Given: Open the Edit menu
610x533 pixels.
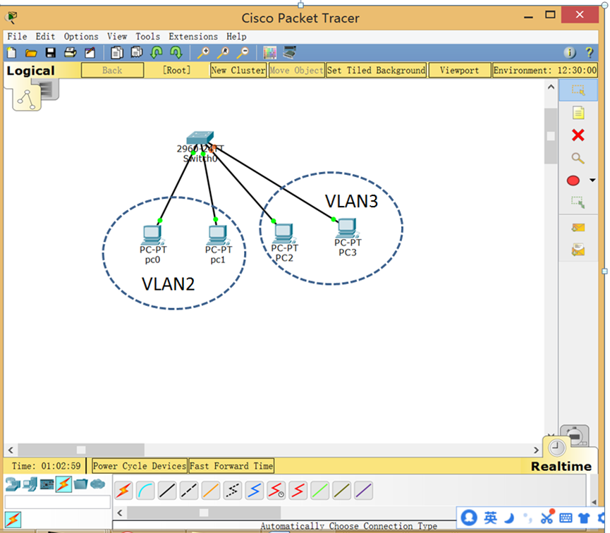Looking at the screenshot, I should 45,37.
